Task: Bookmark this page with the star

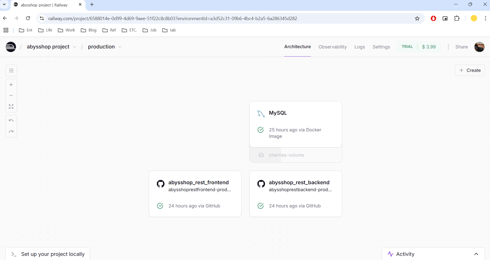Action: click(417, 18)
